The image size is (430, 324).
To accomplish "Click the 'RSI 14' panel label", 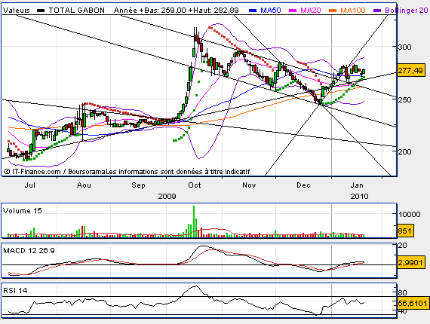I will (15, 291).
